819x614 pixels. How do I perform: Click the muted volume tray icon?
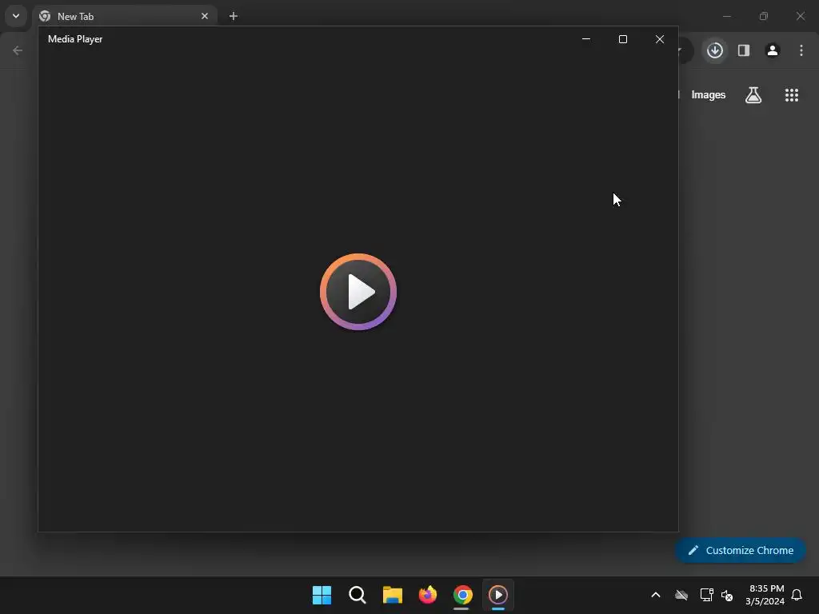coord(726,595)
